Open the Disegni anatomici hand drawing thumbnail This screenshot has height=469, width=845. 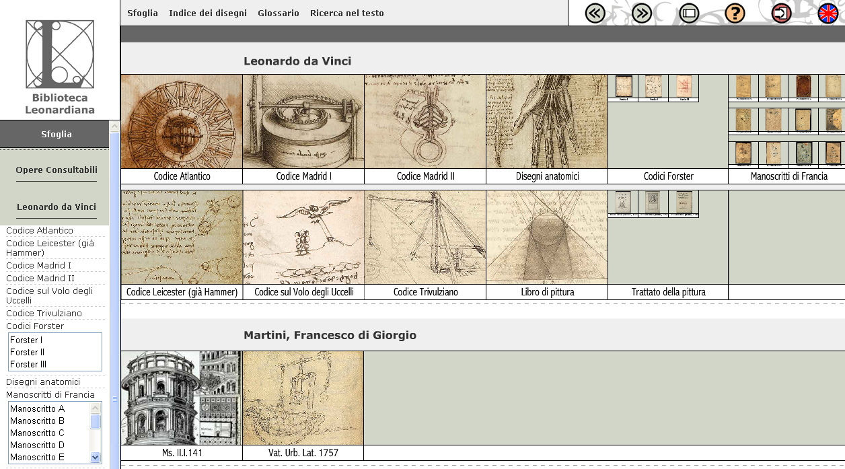pos(547,121)
